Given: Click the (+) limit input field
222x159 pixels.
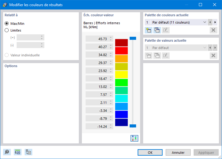Looking at the screenshot, I should (30, 37).
